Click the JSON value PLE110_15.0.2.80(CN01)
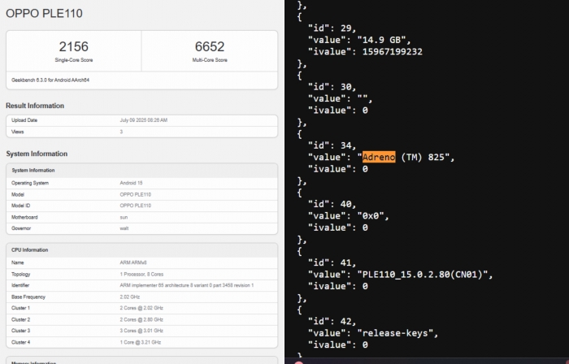Viewport: 569px width, 364px height. 423,275
